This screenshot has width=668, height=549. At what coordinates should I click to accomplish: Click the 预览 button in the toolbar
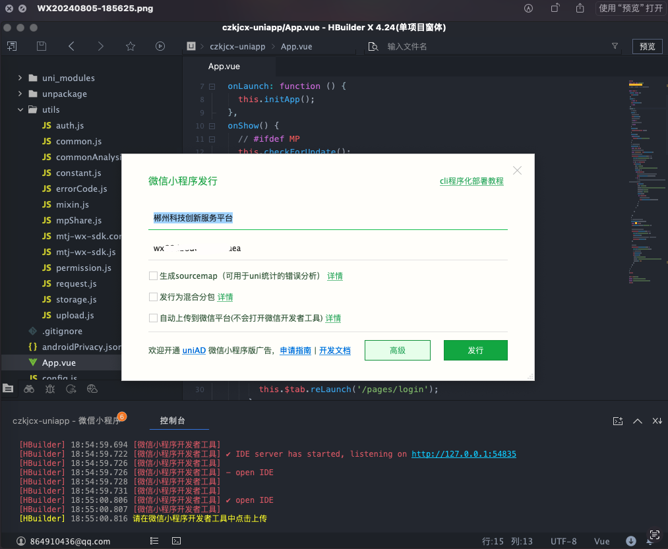pyautogui.click(x=647, y=46)
